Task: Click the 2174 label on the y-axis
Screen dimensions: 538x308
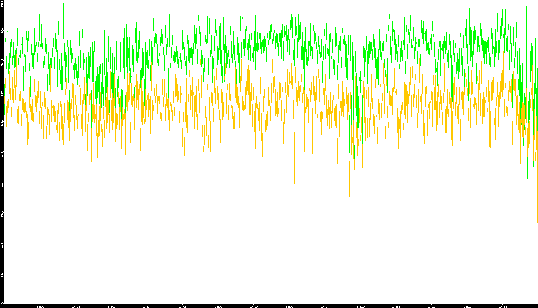Action: coord(2,183)
